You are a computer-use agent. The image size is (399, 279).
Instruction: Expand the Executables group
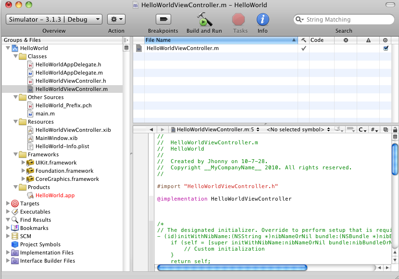pos(8,211)
